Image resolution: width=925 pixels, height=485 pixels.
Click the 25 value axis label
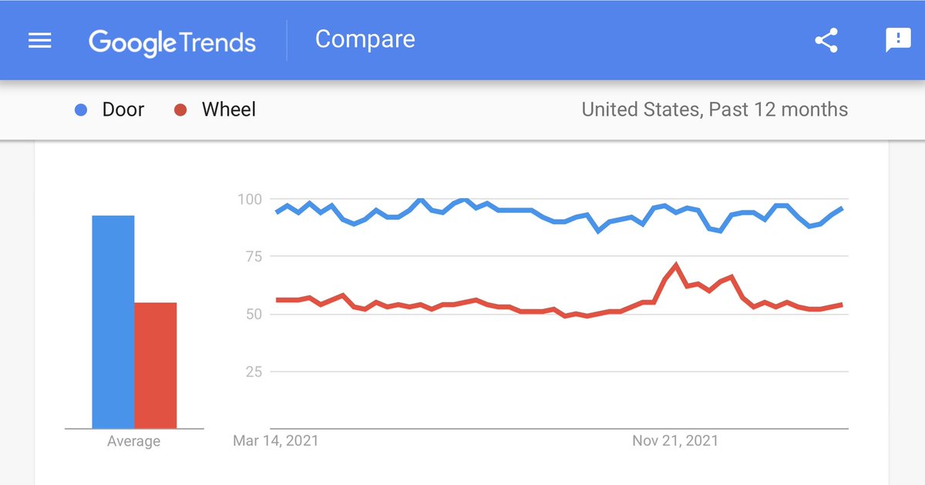click(x=254, y=372)
